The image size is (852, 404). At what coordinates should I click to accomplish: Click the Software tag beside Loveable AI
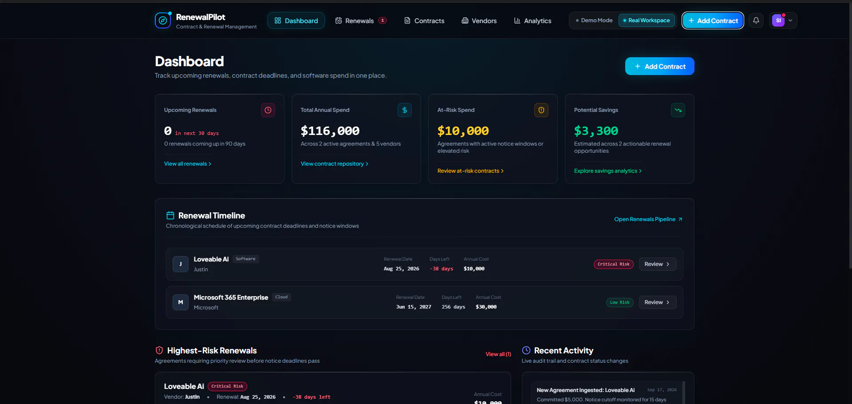[245, 259]
